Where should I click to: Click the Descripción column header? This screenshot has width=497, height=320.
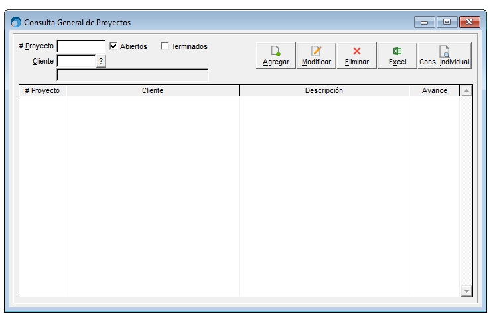click(324, 90)
